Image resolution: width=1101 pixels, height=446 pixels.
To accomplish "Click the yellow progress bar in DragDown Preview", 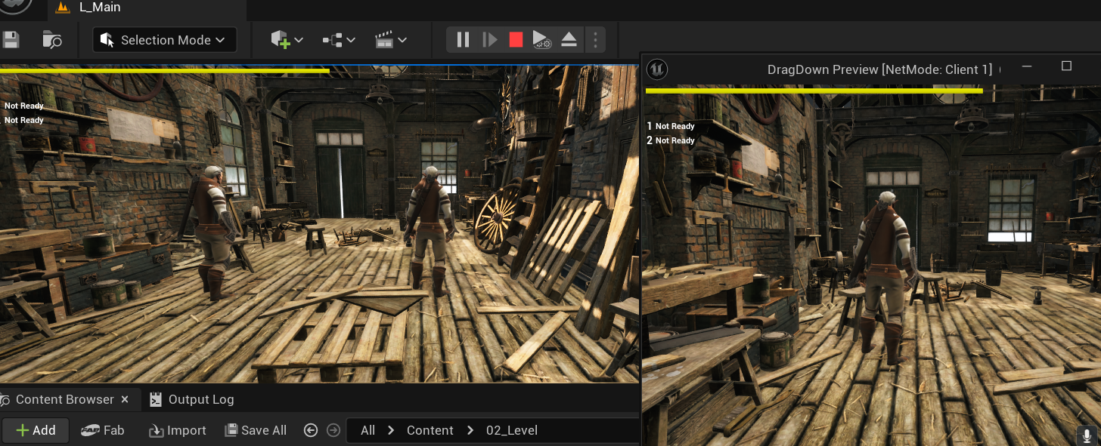I will pos(814,91).
